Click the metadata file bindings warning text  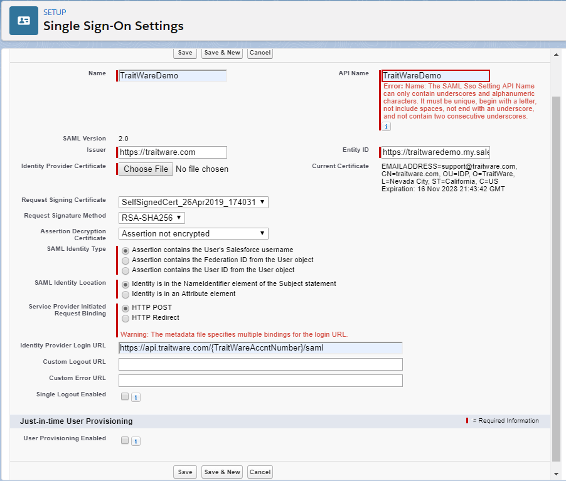tap(234, 334)
